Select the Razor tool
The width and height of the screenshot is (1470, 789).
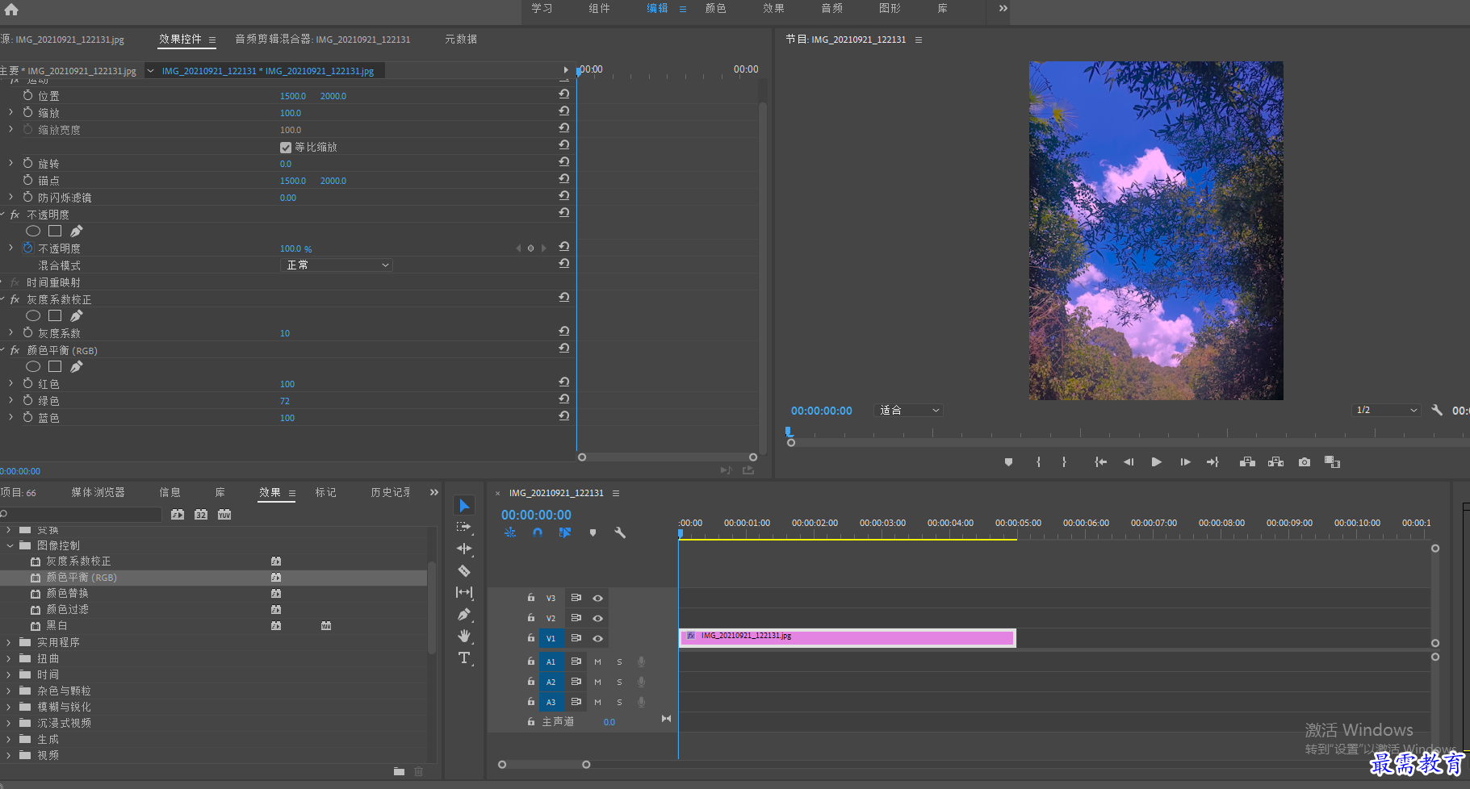click(464, 570)
